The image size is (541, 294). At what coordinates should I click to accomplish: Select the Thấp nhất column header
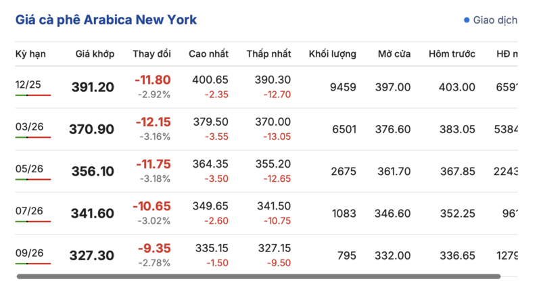point(268,53)
